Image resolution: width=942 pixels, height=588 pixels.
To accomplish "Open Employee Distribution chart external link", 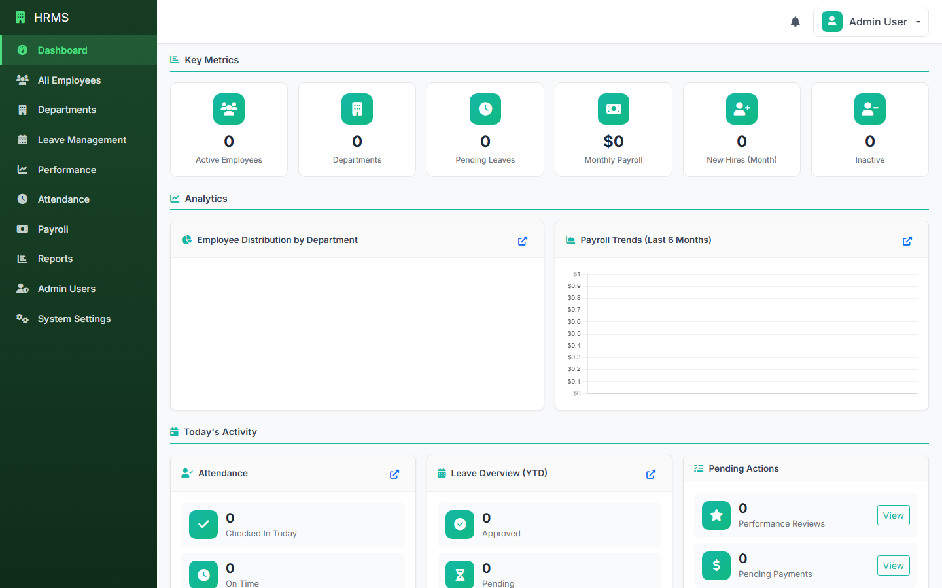I will coord(523,241).
